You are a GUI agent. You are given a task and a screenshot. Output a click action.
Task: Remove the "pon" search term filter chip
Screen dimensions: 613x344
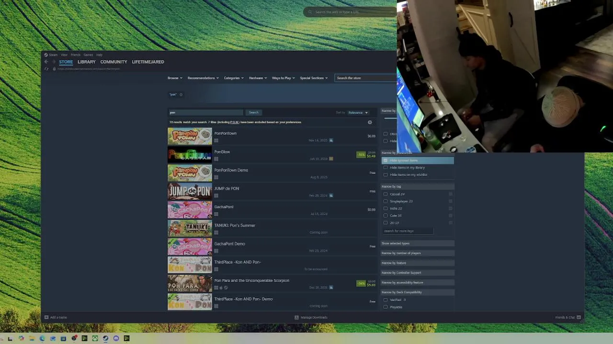click(181, 95)
